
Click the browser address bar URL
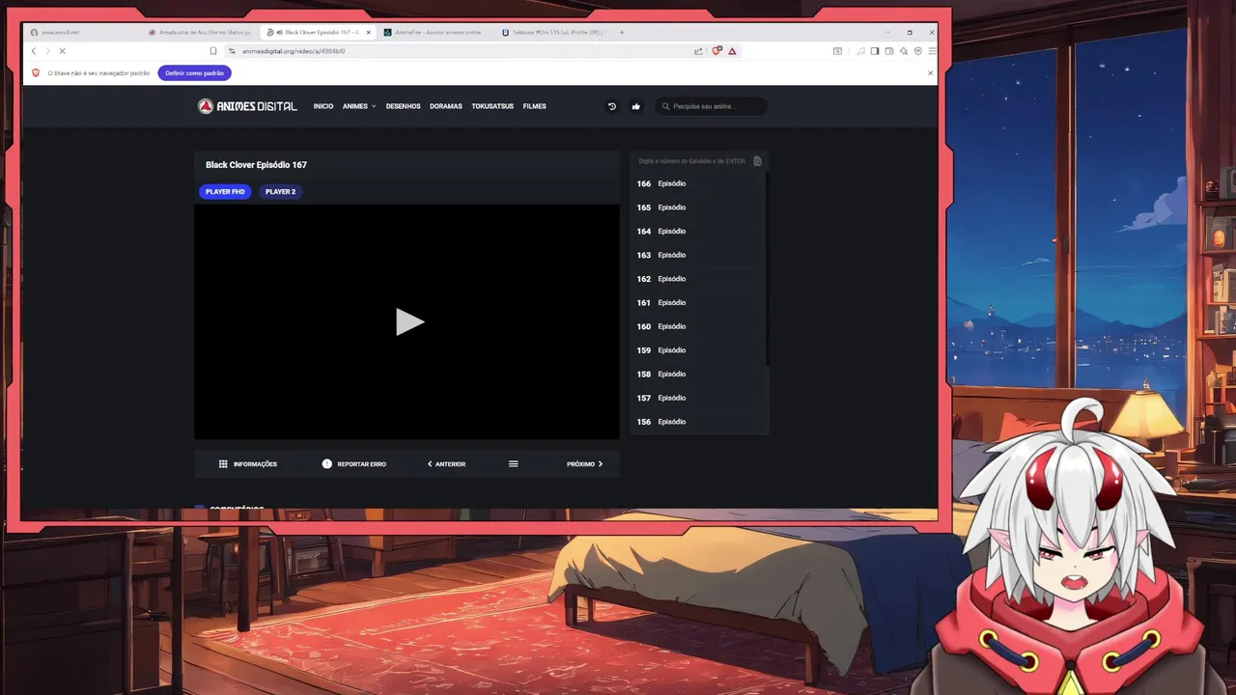294,51
